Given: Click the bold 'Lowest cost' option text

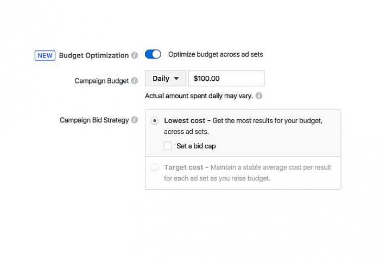Looking at the screenshot, I should [x=185, y=121].
